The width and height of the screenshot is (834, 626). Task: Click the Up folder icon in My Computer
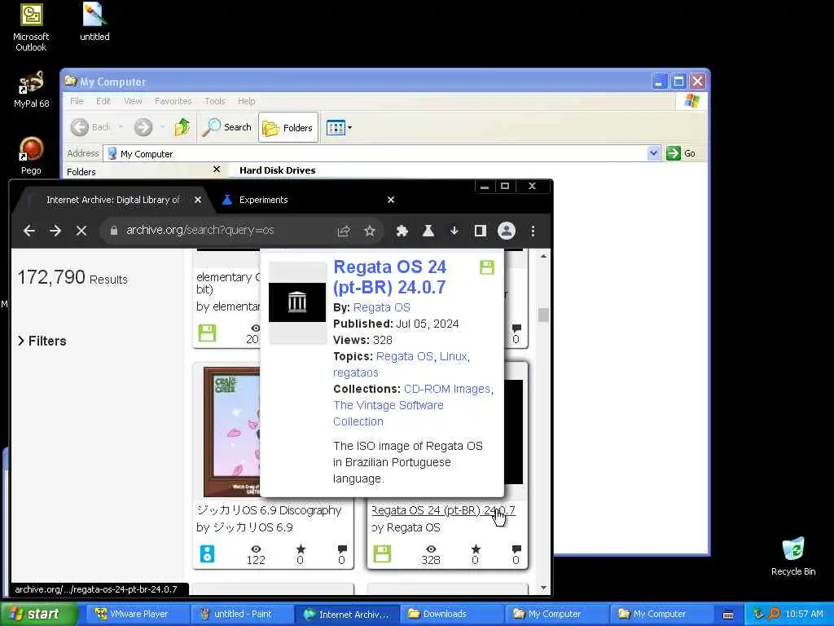182,127
